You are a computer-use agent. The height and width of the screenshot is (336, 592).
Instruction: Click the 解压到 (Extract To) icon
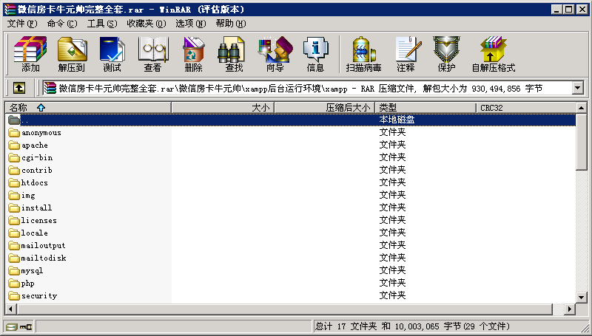tap(71, 54)
